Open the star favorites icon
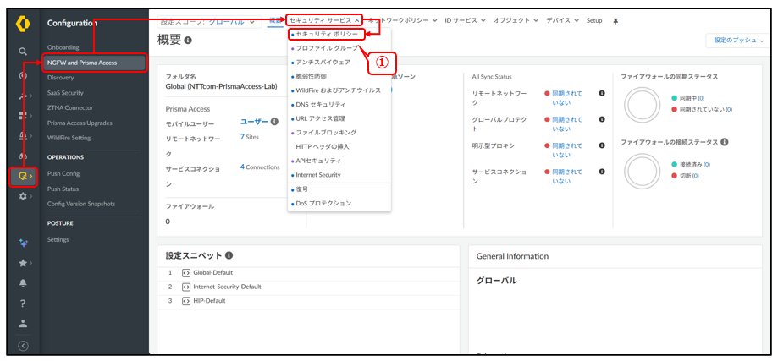 (x=23, y=263)
